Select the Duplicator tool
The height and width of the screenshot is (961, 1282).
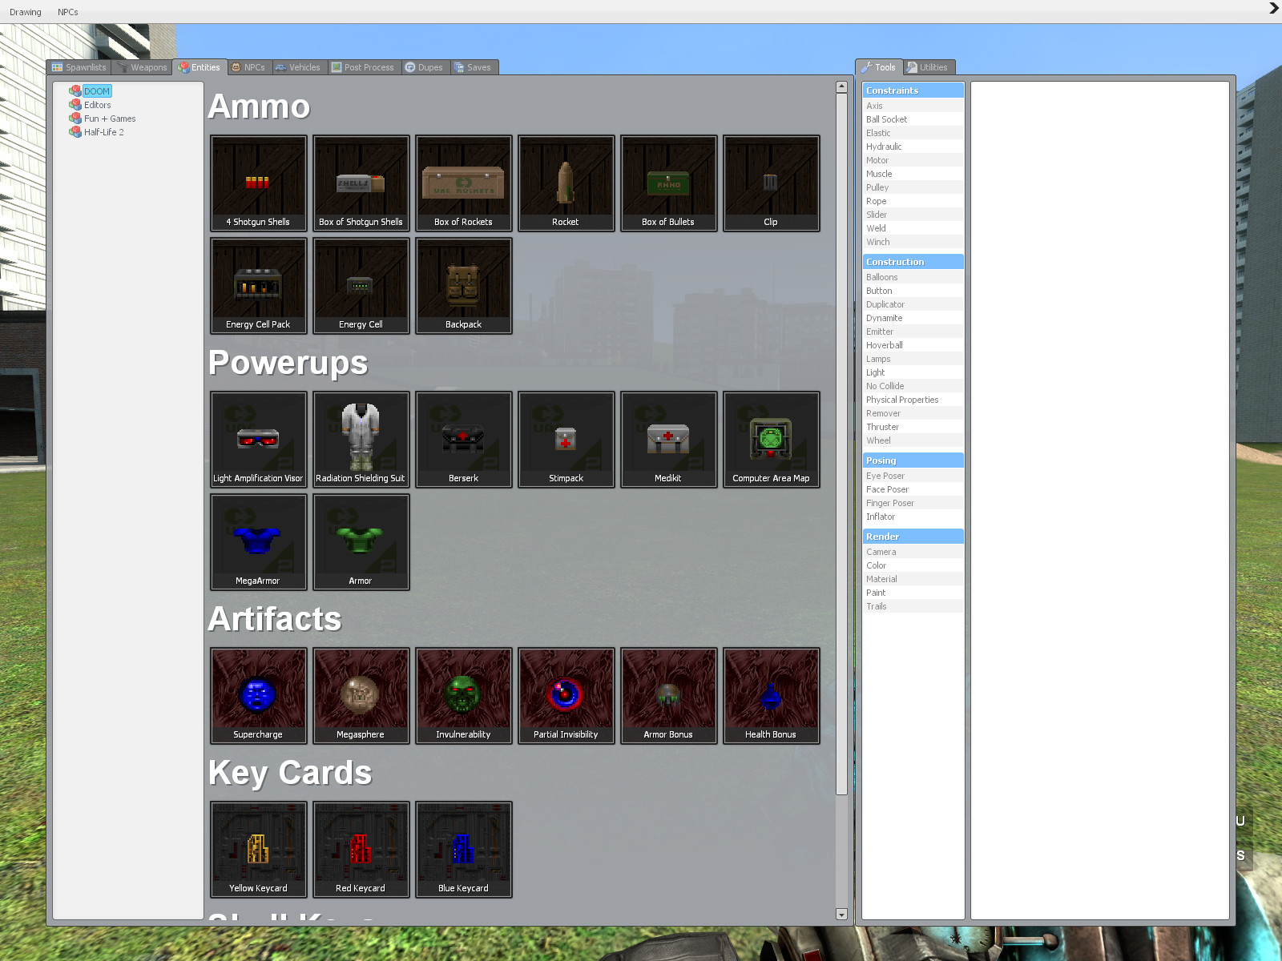tap(913, 304)
